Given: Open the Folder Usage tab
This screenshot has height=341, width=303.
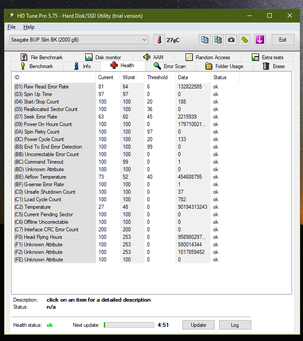Looking at the screenshot, I should (x=224, y=66).
